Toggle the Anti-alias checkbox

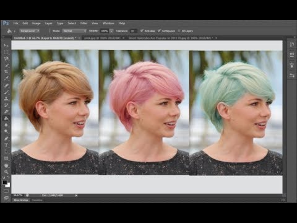[x=142, y=31]
